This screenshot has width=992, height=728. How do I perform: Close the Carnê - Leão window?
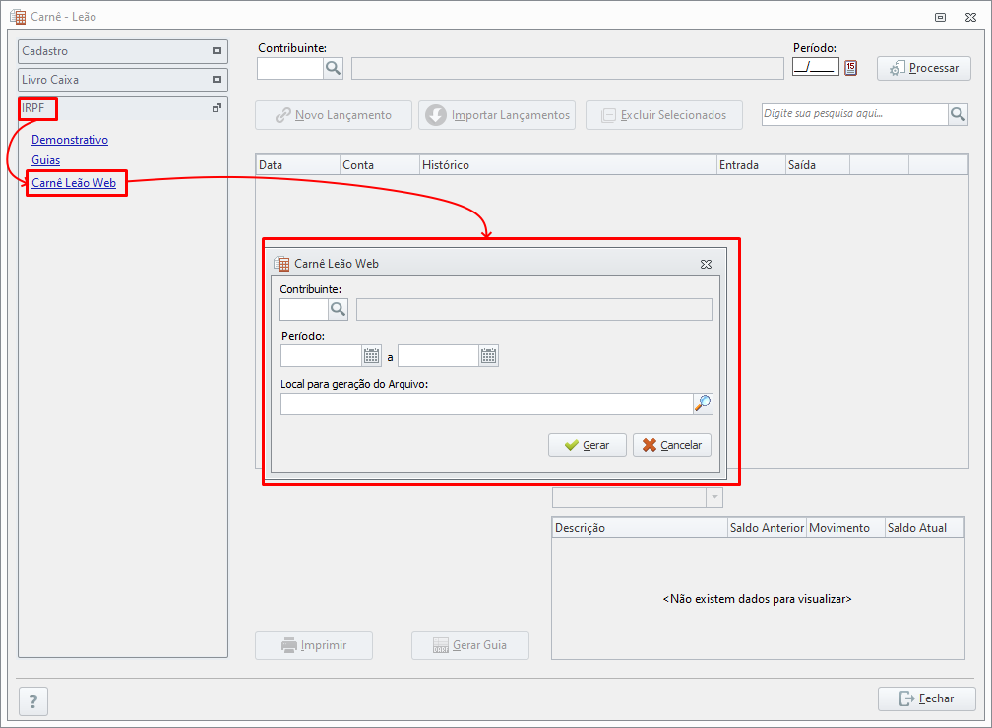coord(970,17)
